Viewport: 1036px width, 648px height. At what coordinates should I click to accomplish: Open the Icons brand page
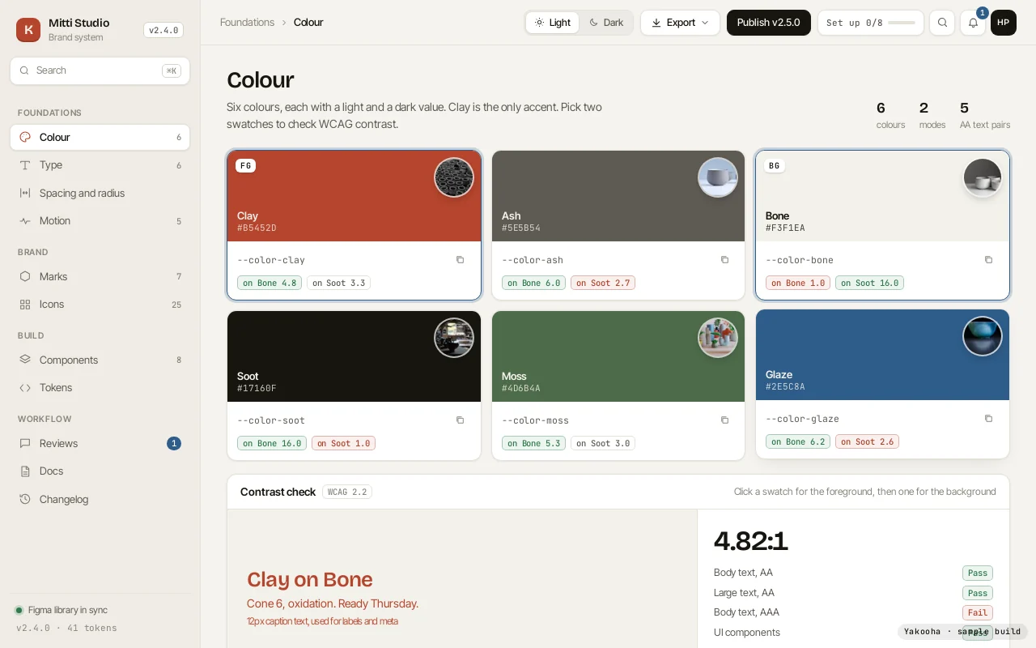click(x=100, y=305)
